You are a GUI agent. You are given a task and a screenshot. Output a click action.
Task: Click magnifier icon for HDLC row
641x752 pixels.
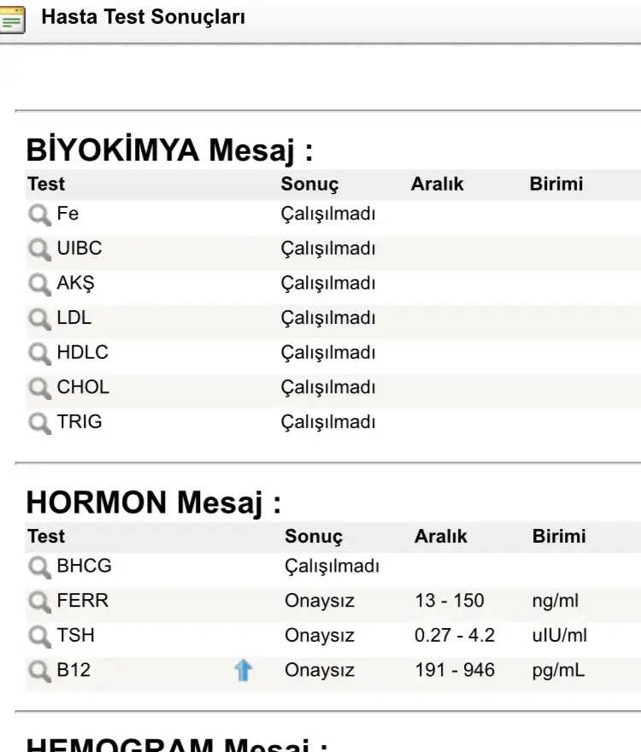[39, 353]
